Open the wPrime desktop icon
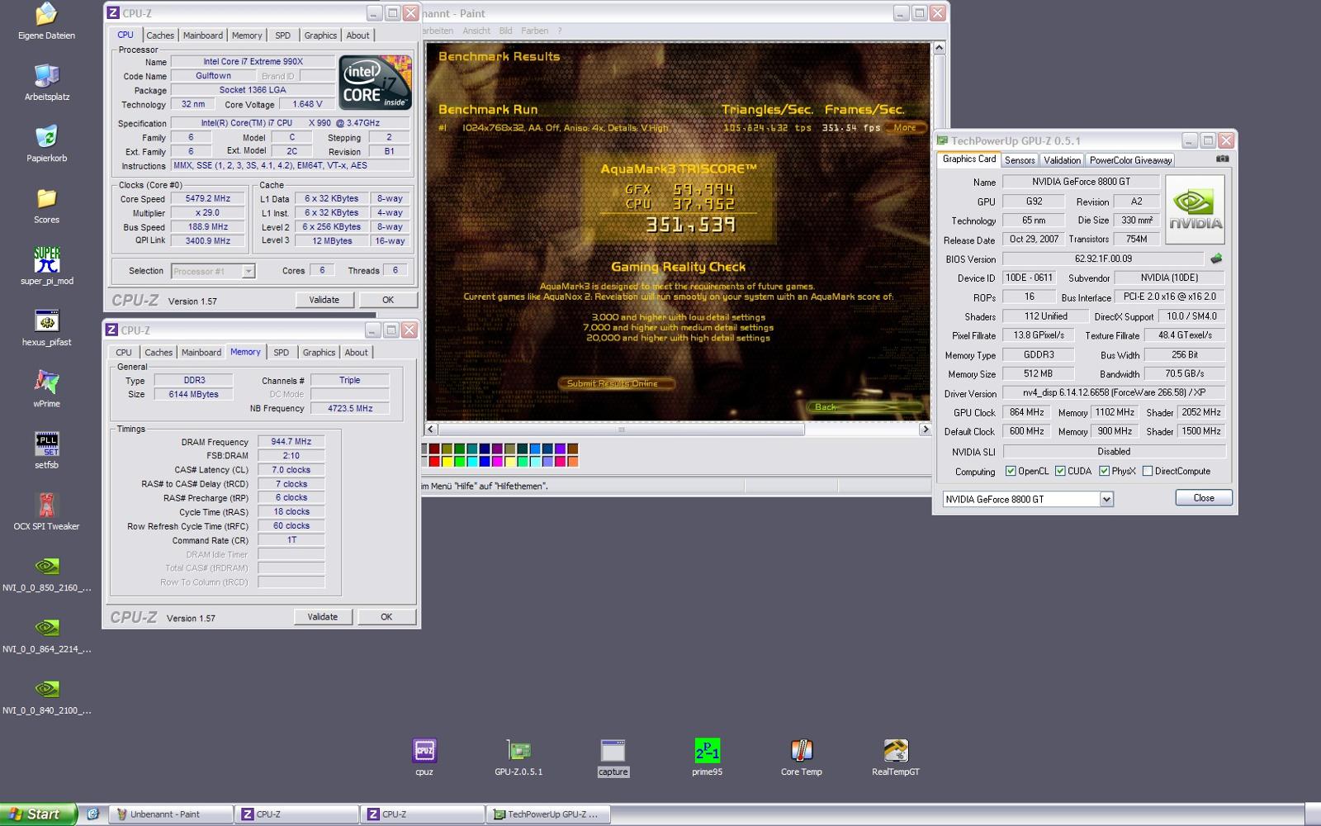This screenshot has height=826, width=1321. 47,389
